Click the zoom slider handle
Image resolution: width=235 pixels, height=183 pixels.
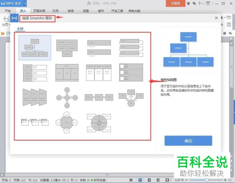pos(207,180)
